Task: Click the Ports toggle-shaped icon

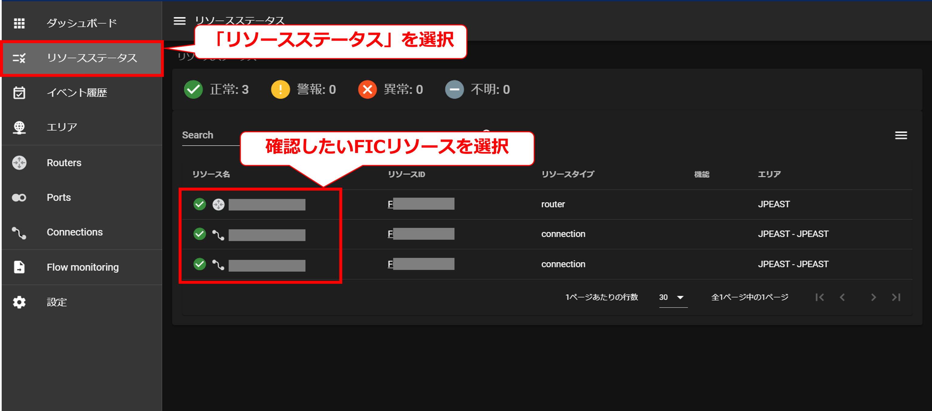Action: pos(19,197)
